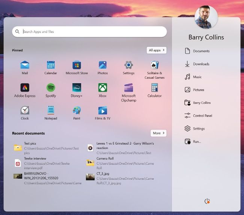The width and height of the screenshot is (244, 215).
Task: Select Control Panel in the side menu
Action: pyautogui.click(x=202, y=116)
